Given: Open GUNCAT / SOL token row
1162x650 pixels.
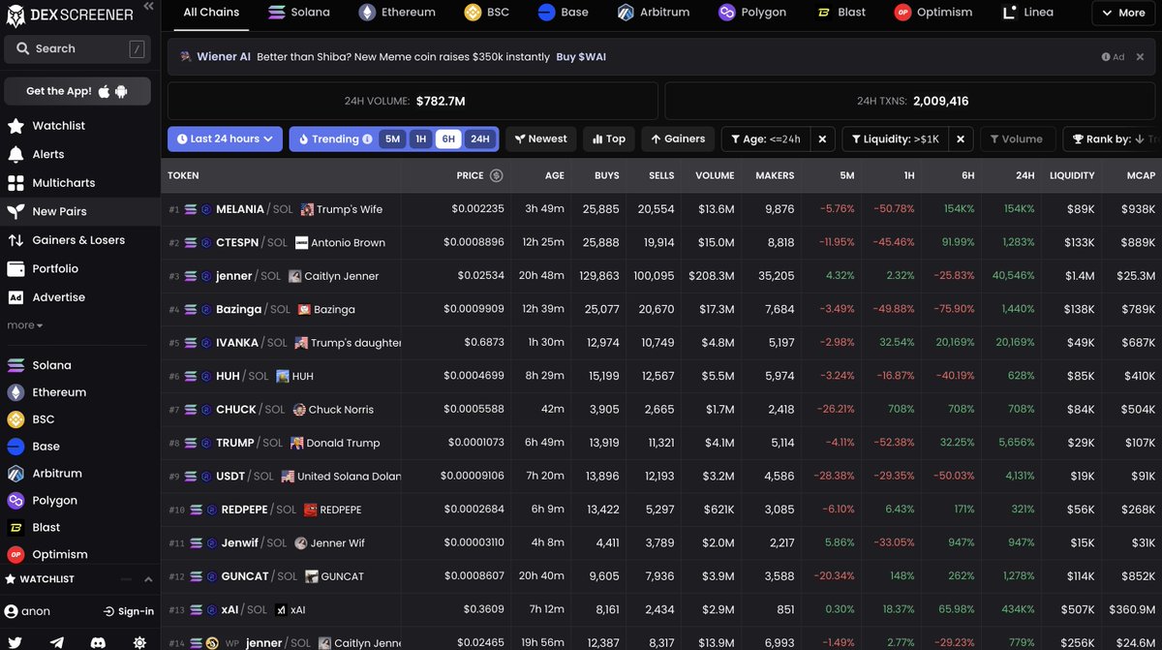Looking at the screenshot, I should (661, 576).
